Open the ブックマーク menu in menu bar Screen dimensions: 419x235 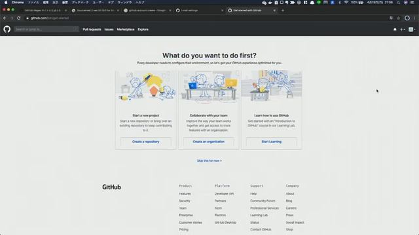80,3
